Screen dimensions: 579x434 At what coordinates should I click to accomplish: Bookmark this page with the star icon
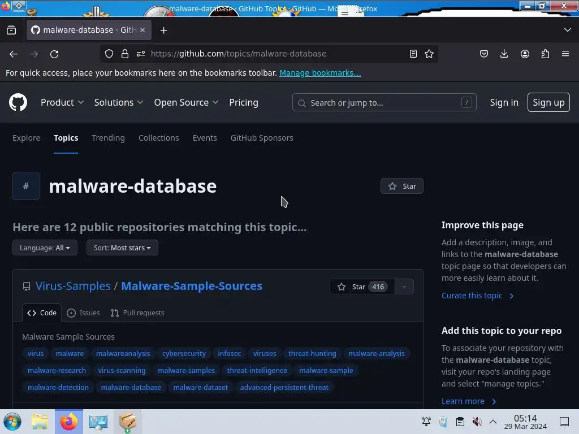pos(429,54)
